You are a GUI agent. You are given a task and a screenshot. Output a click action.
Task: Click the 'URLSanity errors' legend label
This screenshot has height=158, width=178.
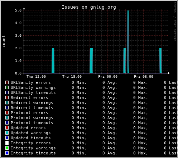31,82
